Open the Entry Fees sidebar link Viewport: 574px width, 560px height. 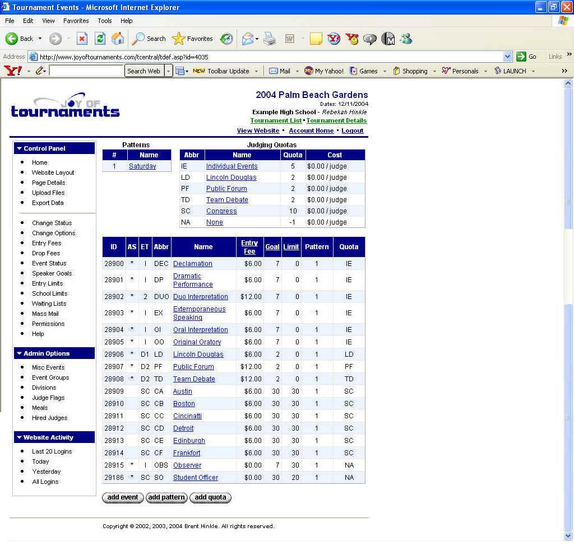click(47, 243)
